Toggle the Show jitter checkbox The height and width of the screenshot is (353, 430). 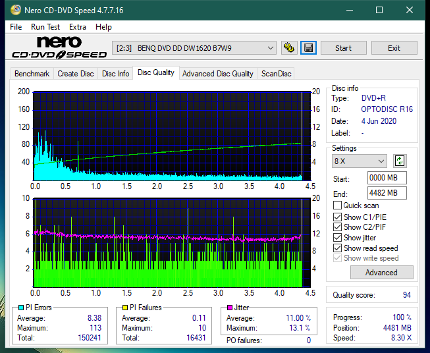(x=337, y=238)
